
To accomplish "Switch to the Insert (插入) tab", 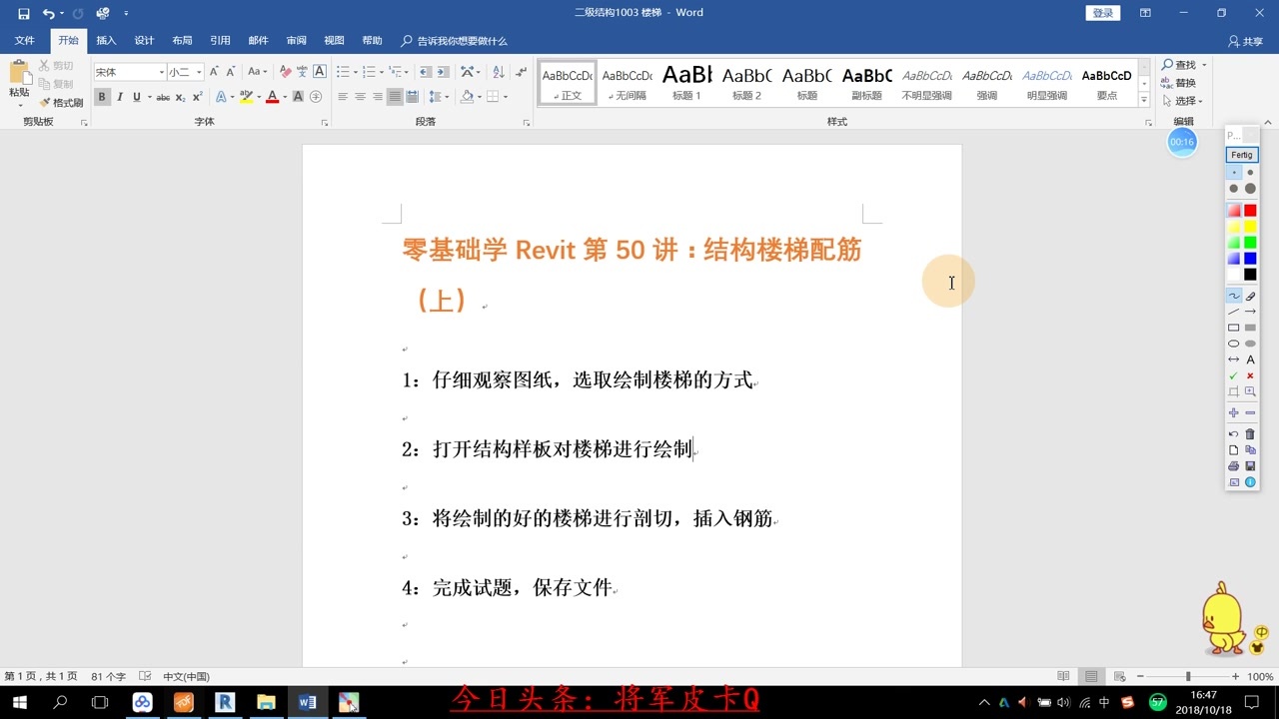I will 106,41.
